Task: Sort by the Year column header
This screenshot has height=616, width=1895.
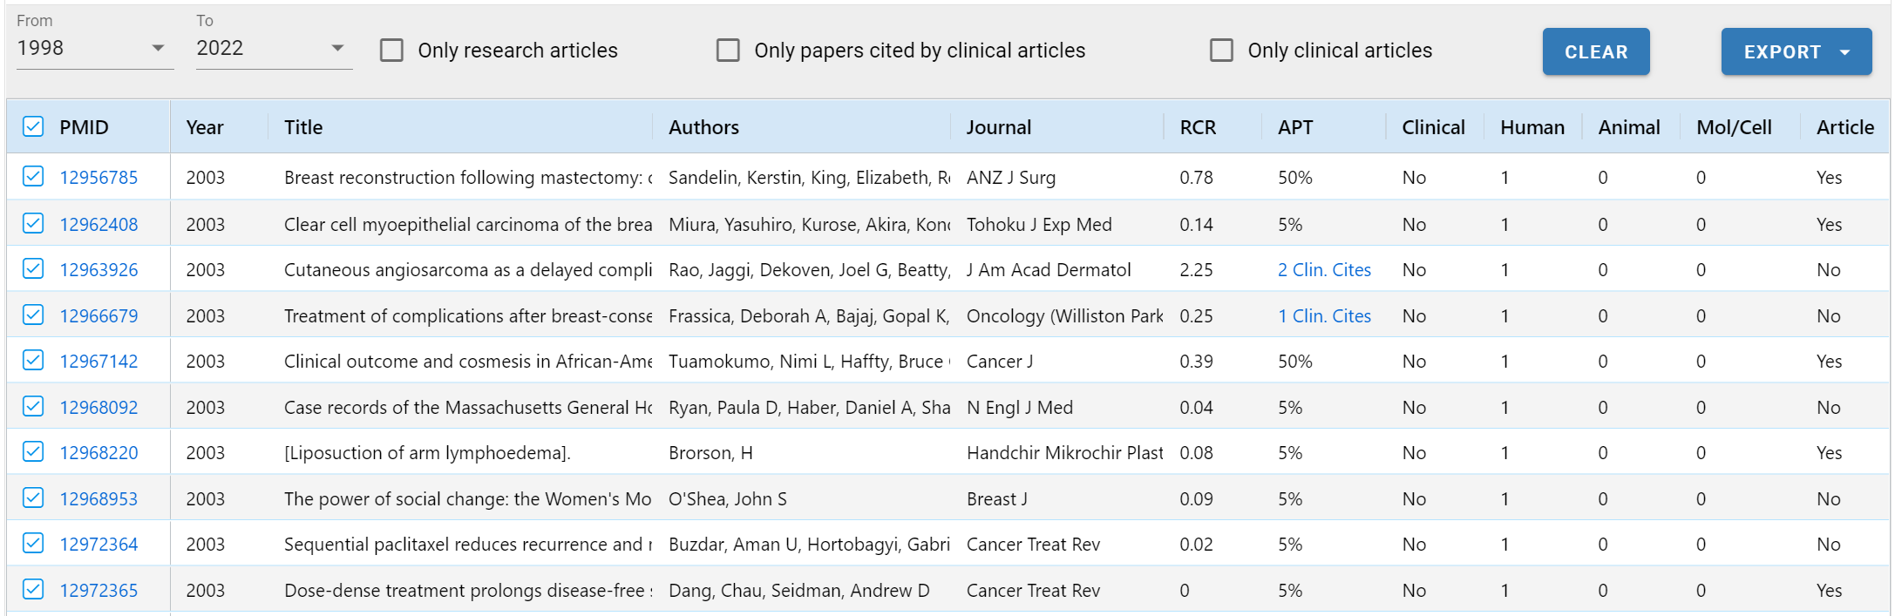Action: coord(205,127)
